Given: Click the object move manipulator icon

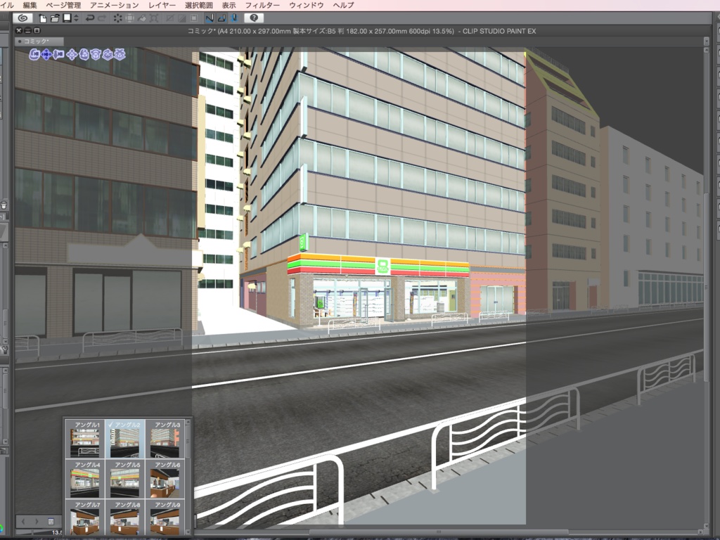Looking at the screenshot, I should [x=72, y=55].
